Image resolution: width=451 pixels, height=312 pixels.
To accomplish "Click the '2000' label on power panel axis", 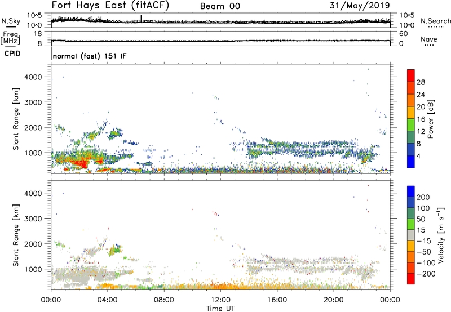I will [33, 127].
